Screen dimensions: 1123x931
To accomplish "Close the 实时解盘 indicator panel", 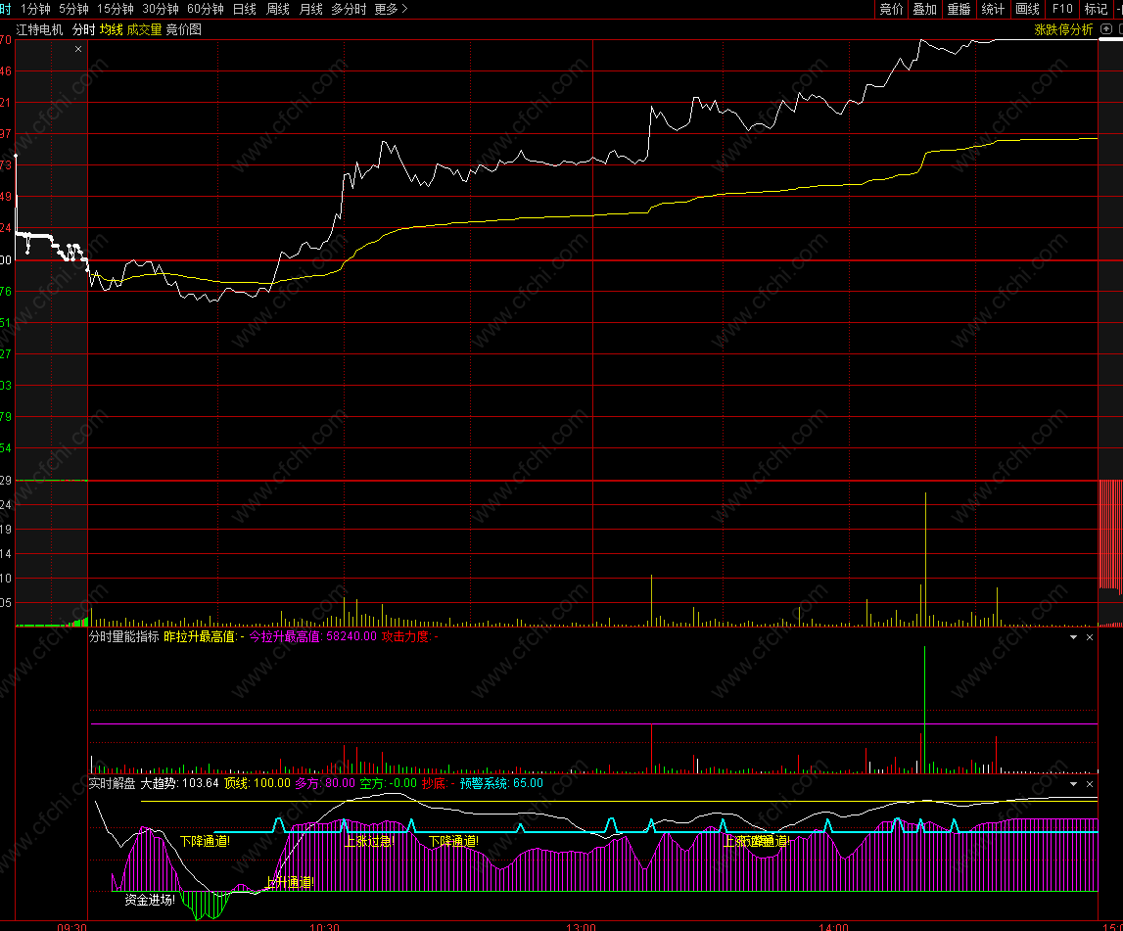I will tap(1090, 784).
